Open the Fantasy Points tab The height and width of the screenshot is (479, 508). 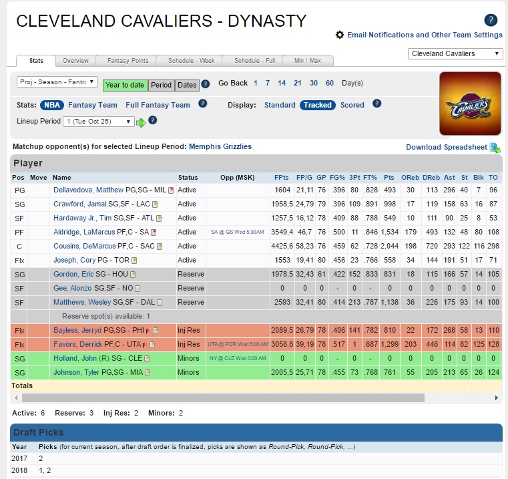128,61
